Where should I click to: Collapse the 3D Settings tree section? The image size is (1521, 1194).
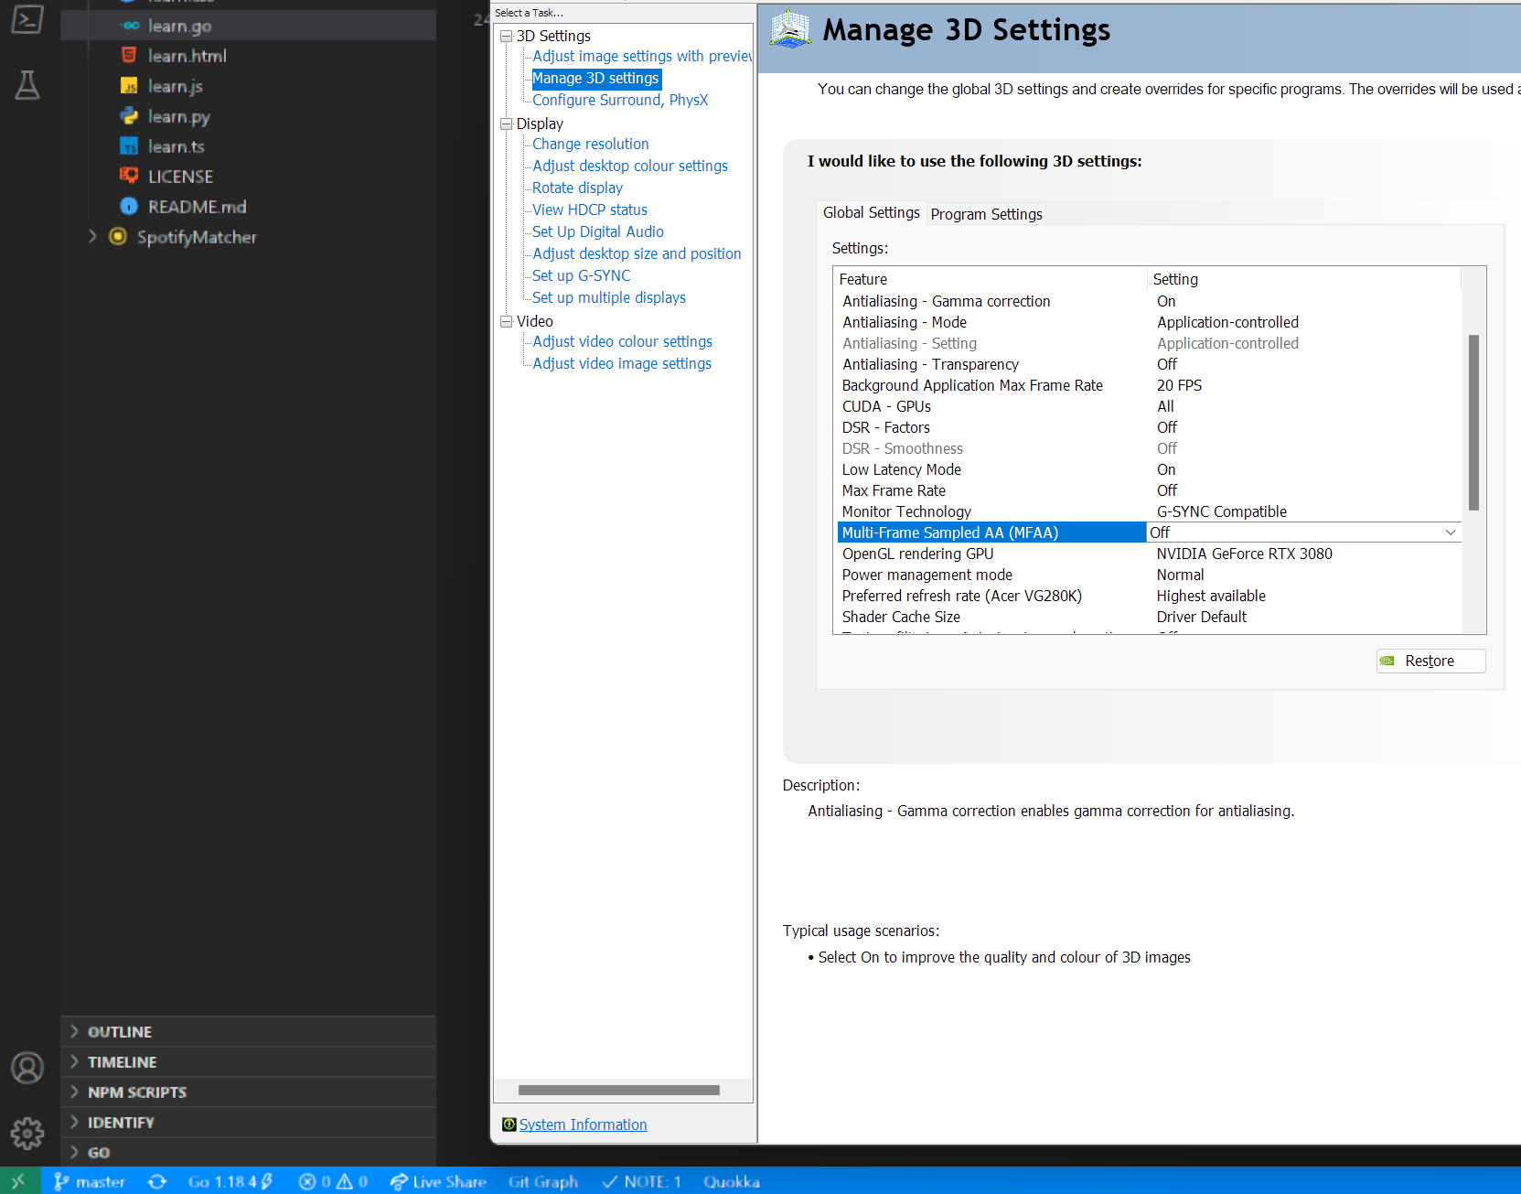pos(506,36)
